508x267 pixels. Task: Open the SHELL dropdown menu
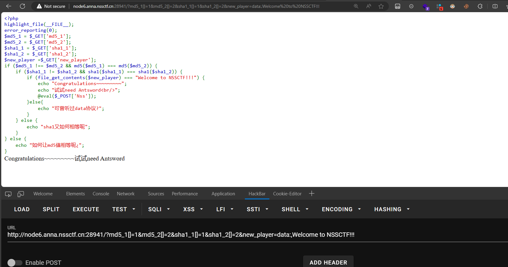[x=295, y=209]
